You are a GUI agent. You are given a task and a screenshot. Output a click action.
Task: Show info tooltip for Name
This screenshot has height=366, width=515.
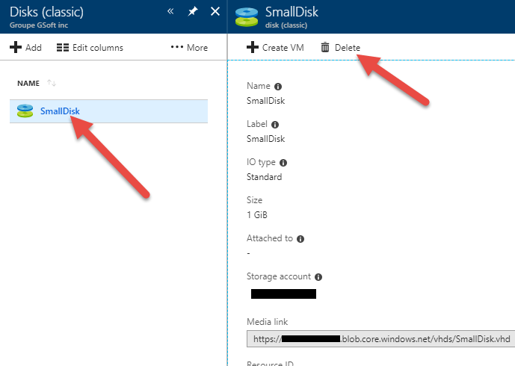click(278, 87)
